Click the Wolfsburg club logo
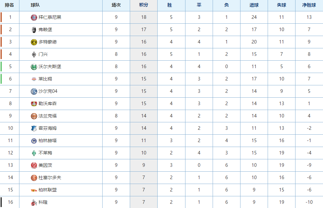This screenshot has height=208, width=323. [x=34, y=67]
